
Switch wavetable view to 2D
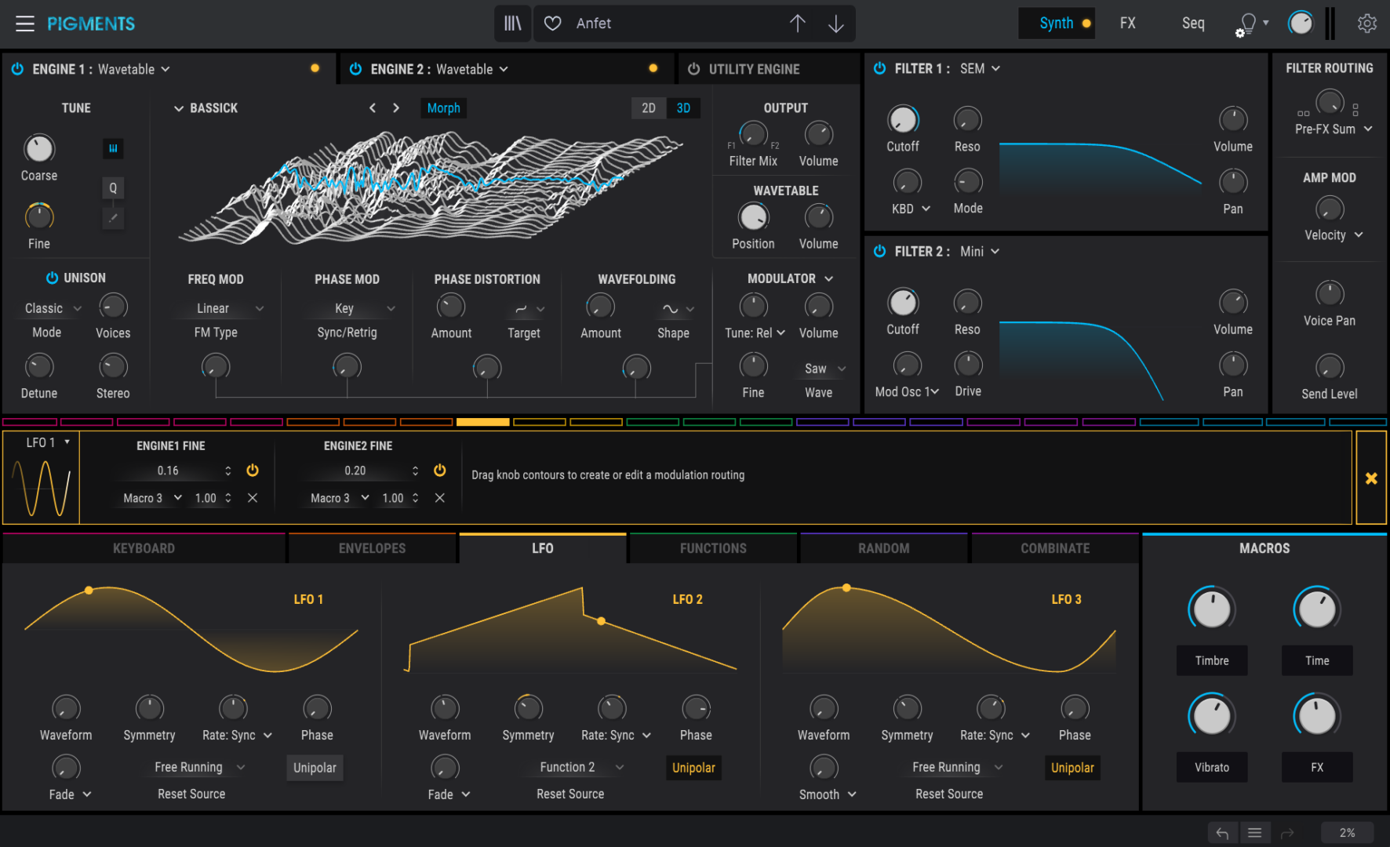[649, 108]
